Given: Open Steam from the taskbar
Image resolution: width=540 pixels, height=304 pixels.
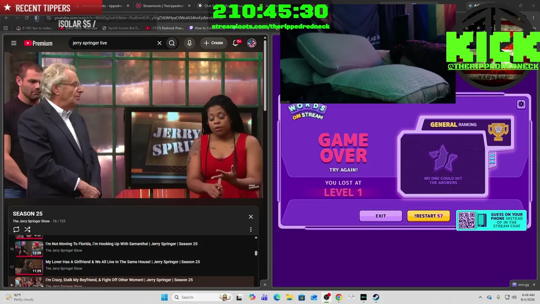Looking at the screenshot, I should [x=376, y=297].
